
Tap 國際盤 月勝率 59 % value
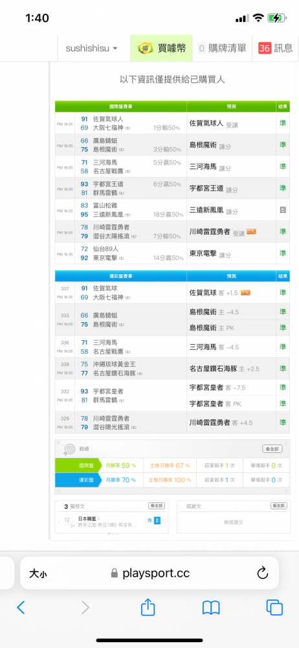[121, 465]
